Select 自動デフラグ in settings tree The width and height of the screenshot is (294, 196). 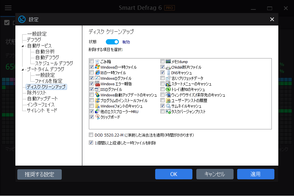47,57
